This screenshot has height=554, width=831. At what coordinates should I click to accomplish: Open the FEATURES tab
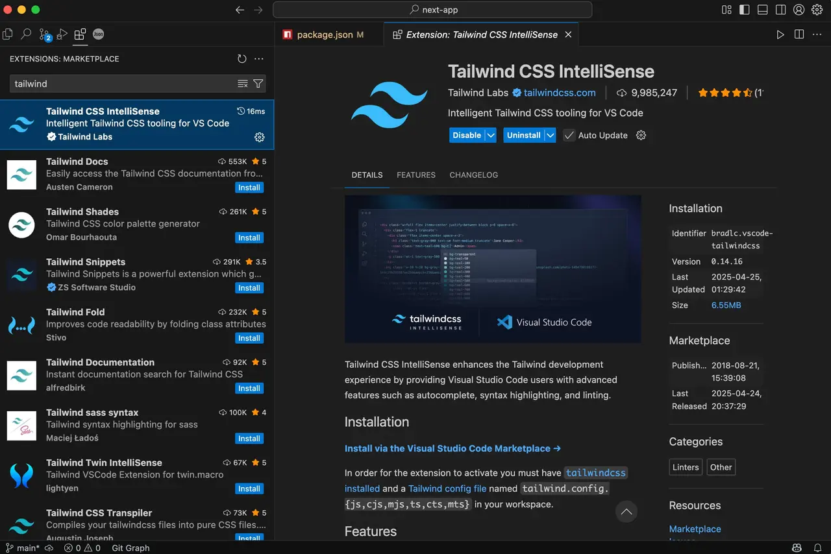click(x=416, y=175)
